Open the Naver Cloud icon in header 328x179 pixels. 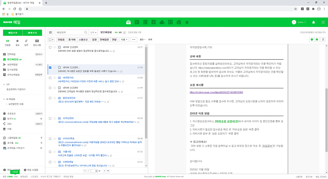pos(162,22)
